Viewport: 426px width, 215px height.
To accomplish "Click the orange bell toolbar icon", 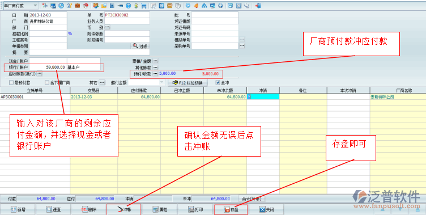I will [196, 6].
